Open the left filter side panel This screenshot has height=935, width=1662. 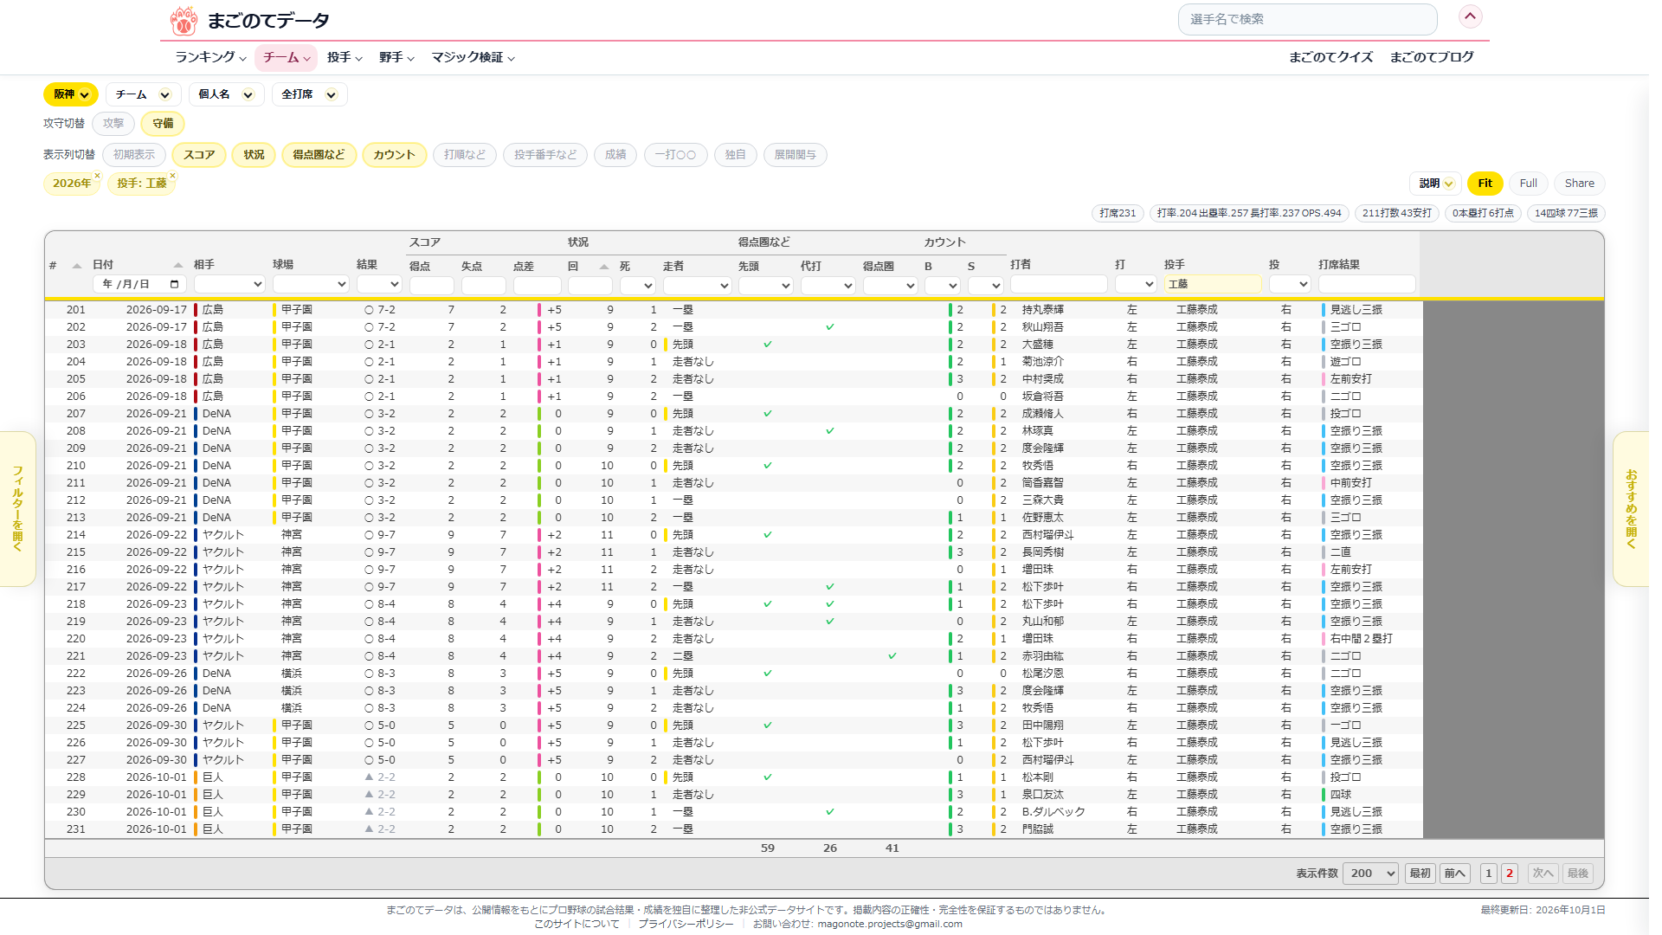(x=17, y=509)
